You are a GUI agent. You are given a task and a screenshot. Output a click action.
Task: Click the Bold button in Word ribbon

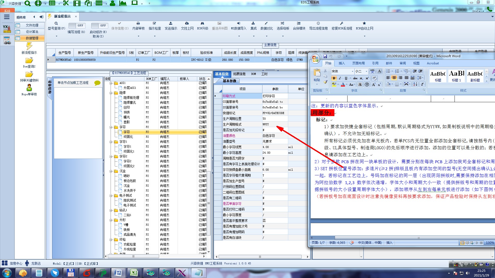coord(334,78)
